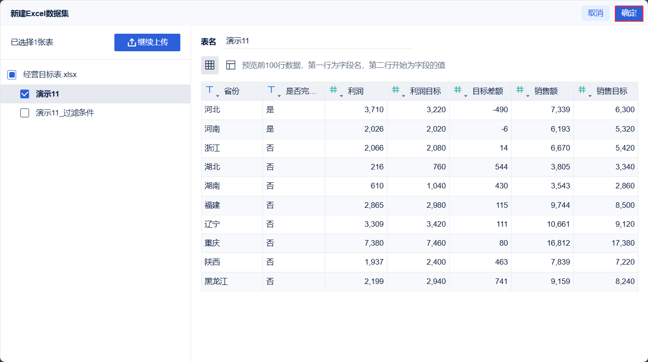Select the 演示11_过滤条件 sheet name

(65, 113)
